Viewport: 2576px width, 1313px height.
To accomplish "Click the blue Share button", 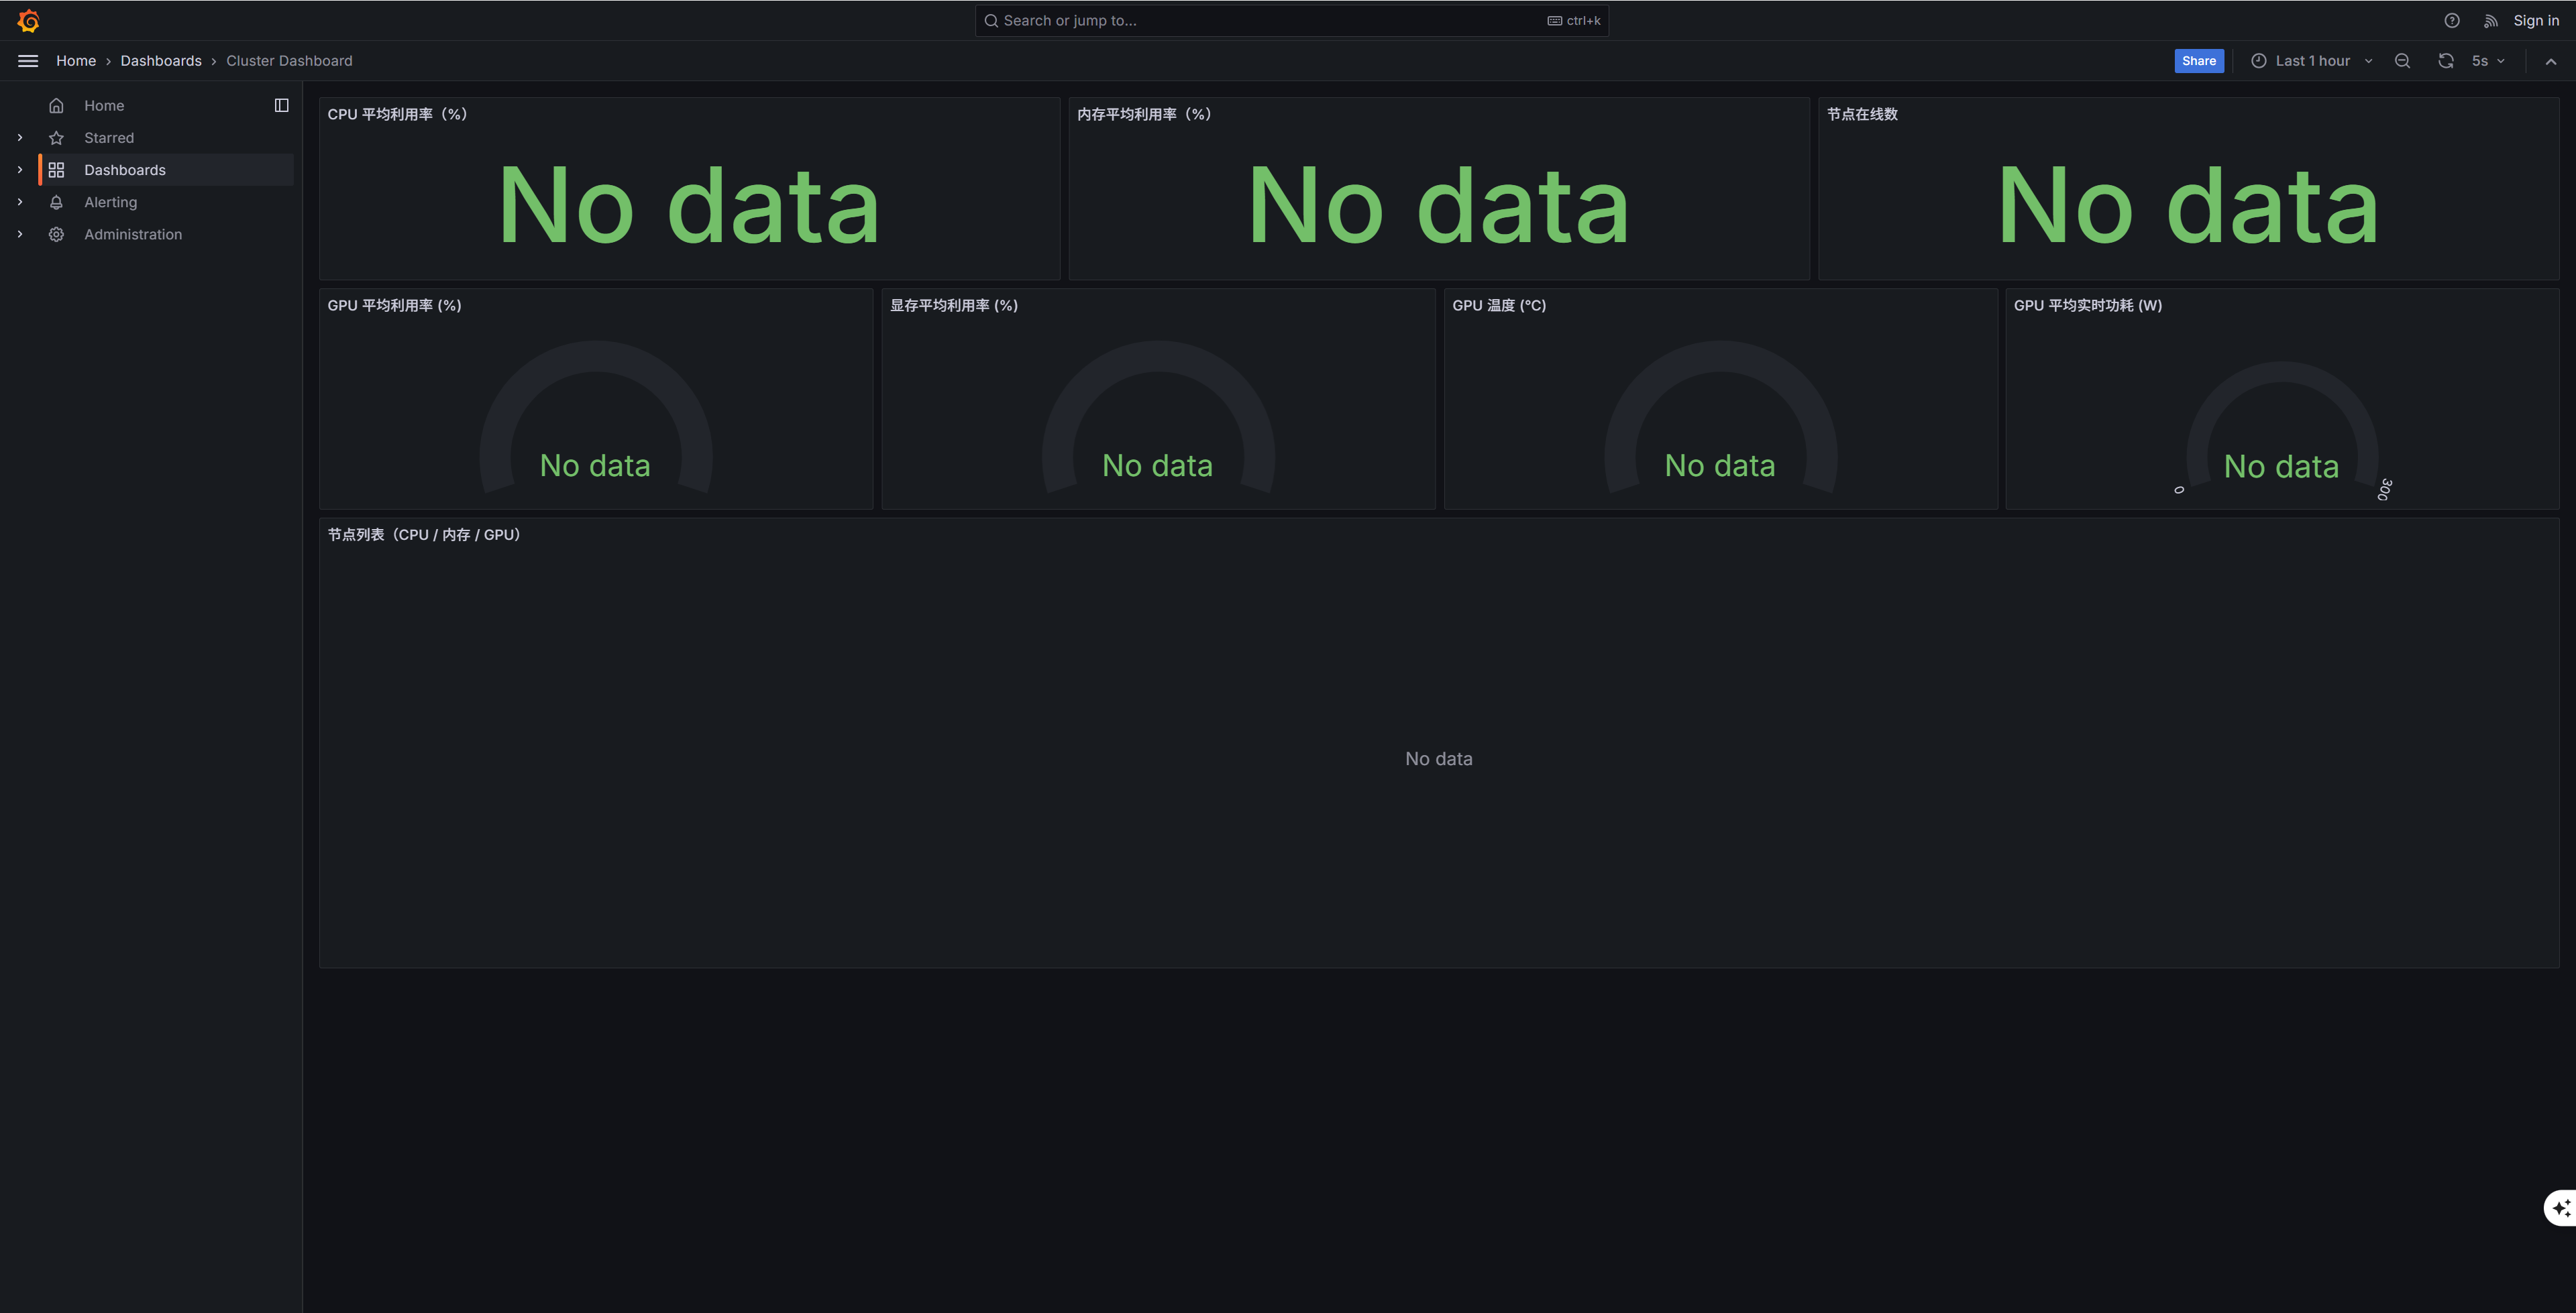I will 2198,61.
